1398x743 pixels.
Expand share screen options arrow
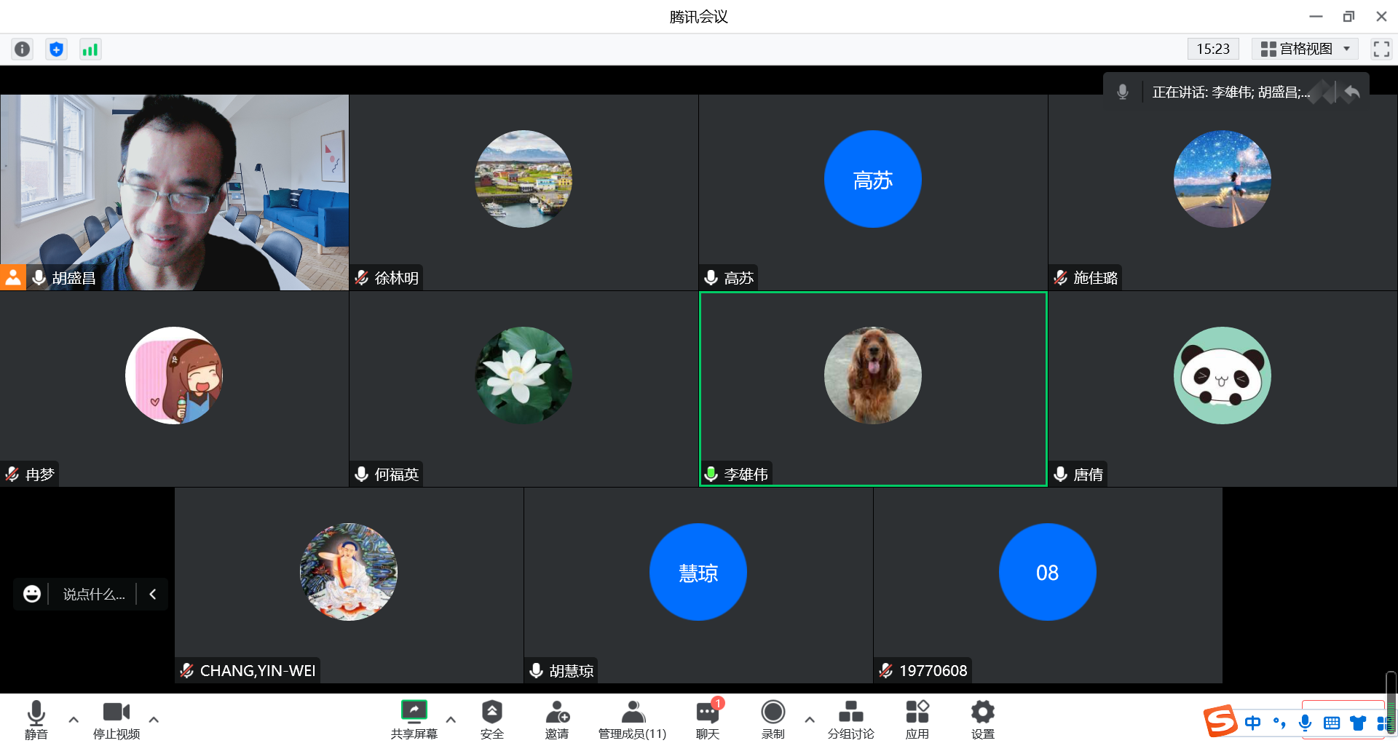(x=451, y=719)
